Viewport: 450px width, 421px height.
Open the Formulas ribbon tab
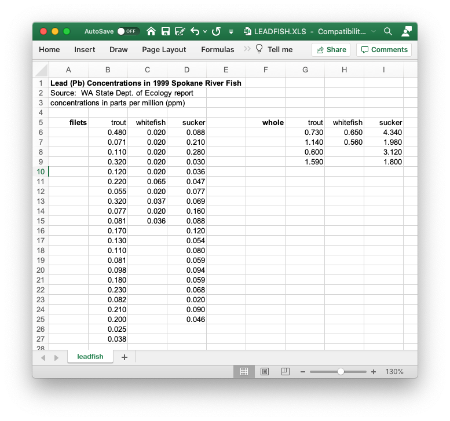coord(217,50)
